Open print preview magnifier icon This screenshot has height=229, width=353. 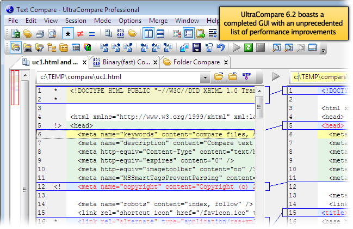click(52, 34)
